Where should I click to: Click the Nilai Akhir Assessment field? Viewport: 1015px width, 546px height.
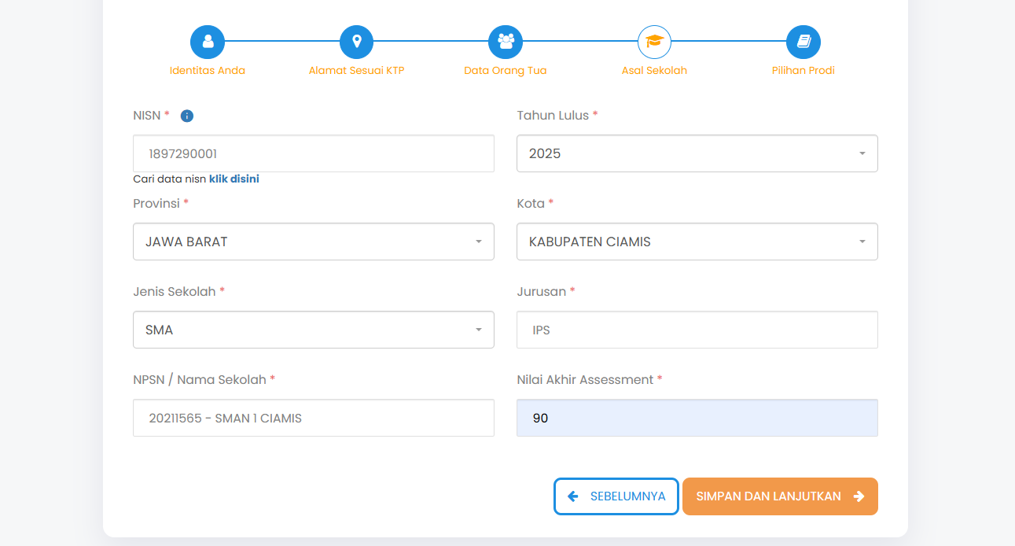[x=697, y=418]
